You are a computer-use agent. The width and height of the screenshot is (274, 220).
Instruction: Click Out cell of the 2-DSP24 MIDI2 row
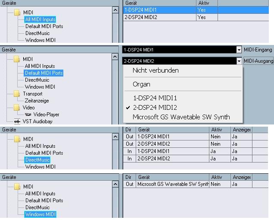click(130, 144)
